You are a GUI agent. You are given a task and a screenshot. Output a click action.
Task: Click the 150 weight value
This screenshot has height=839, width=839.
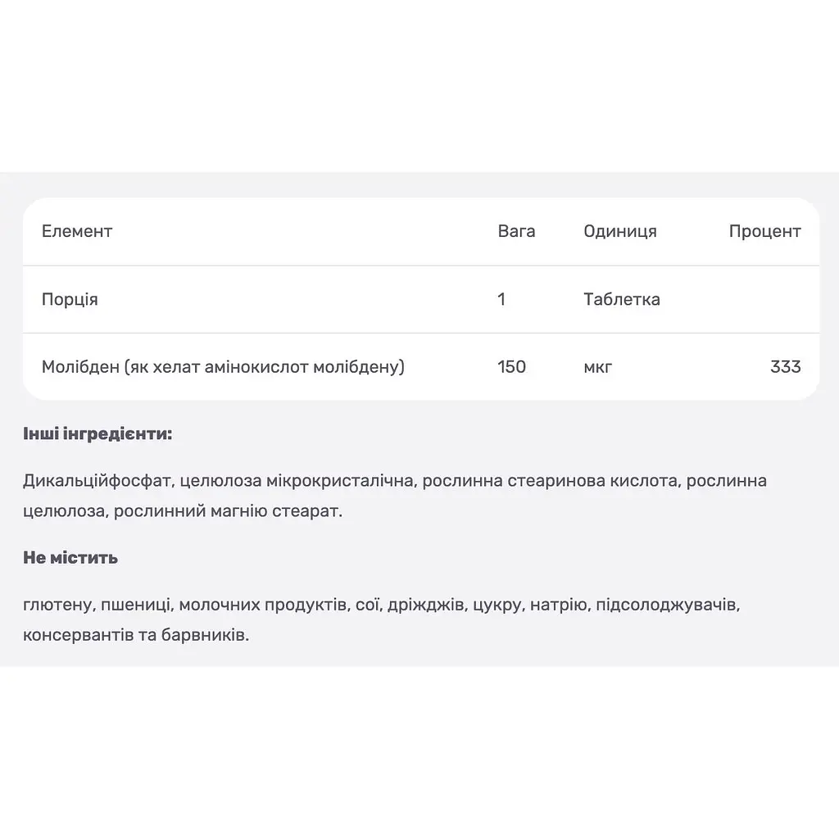pos(511,367)
